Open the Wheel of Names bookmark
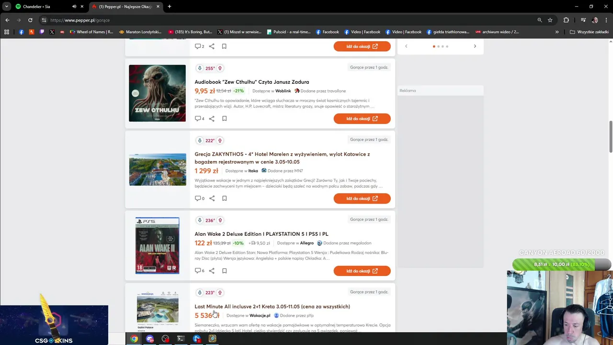 [x=91, y=32]
